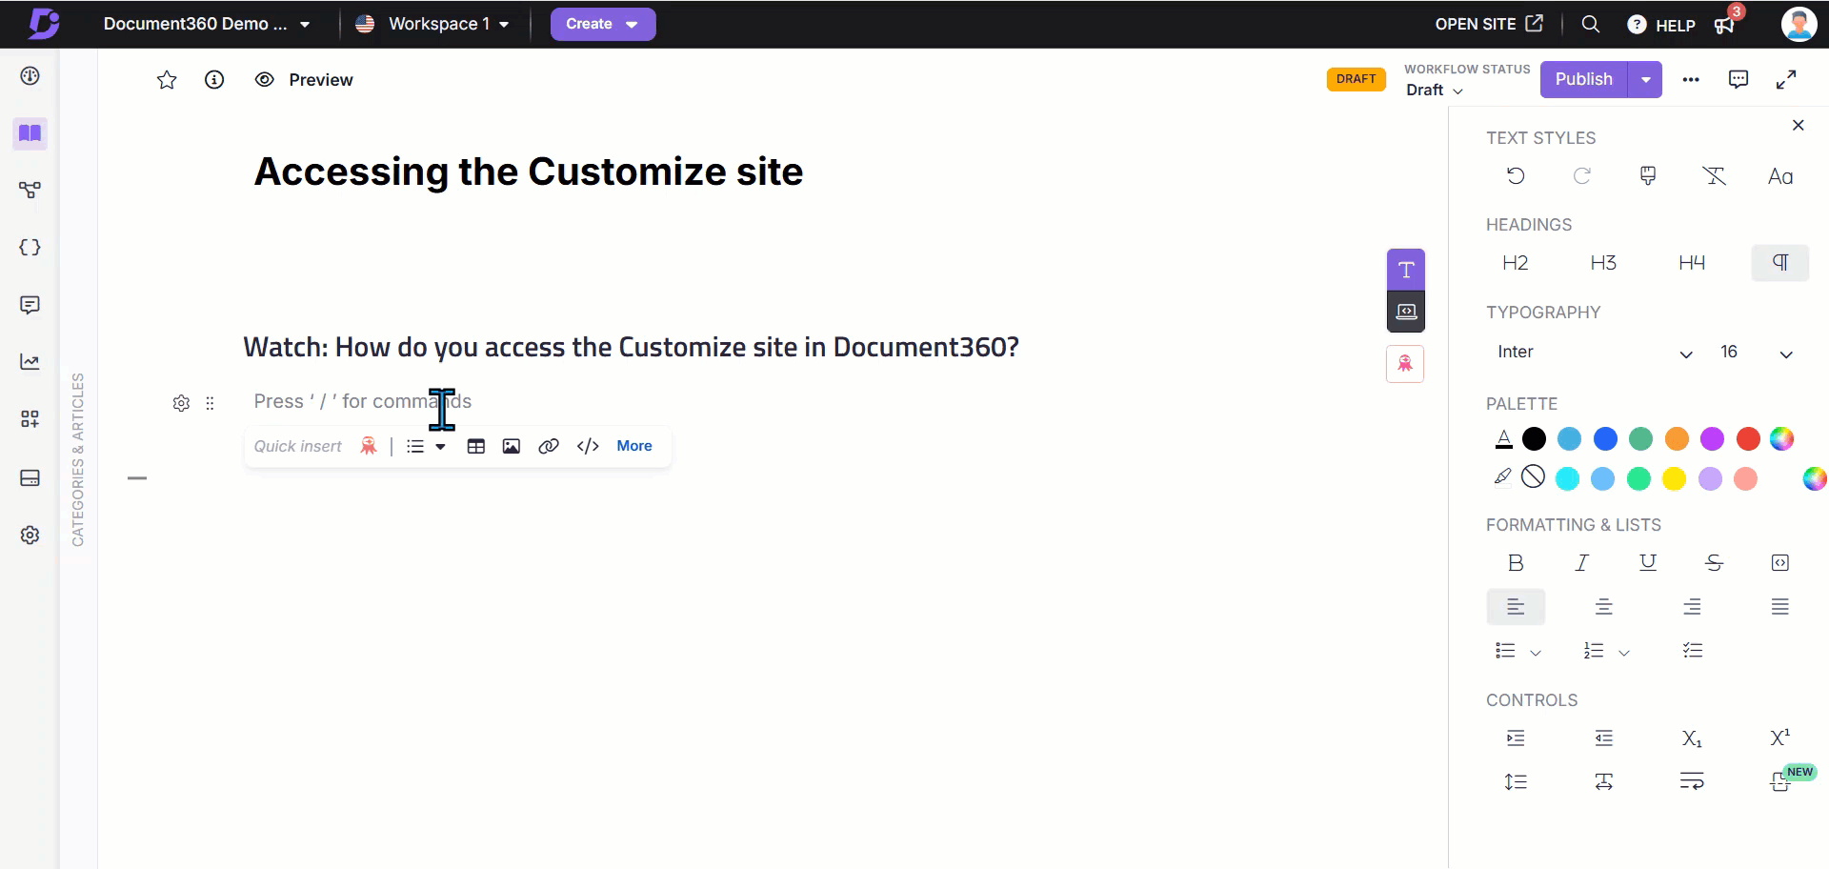1829x869 pixels.
Task: Click the Clear formatting icon in Text Styles
Action: [1714, 175]
